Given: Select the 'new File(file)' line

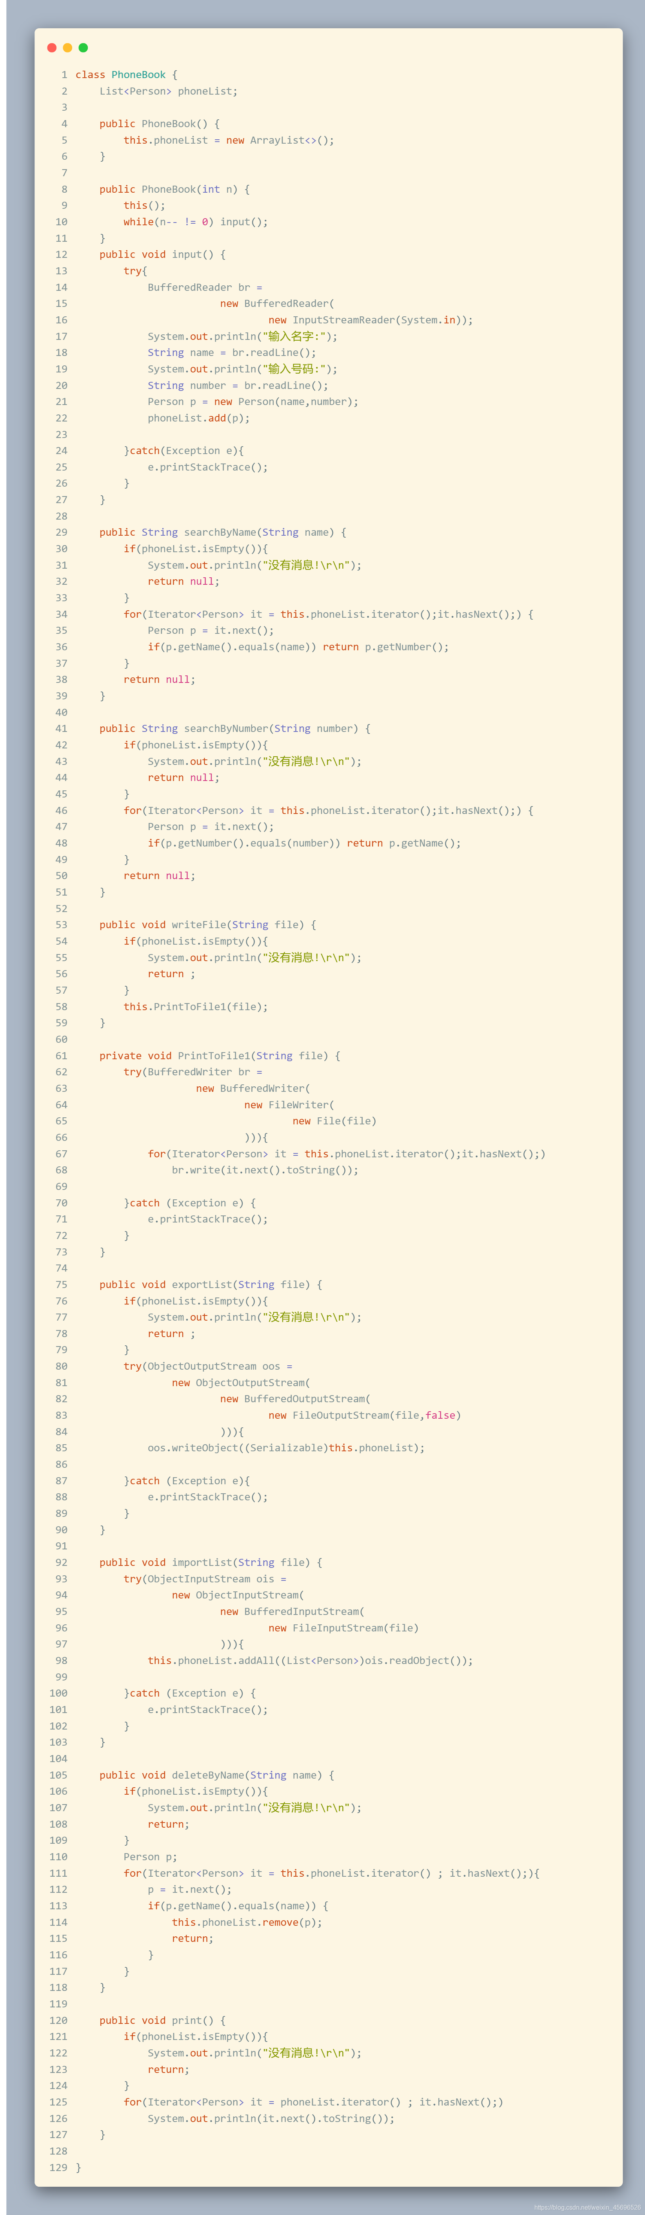Looking at the screenshot, I should [334, 1121].
